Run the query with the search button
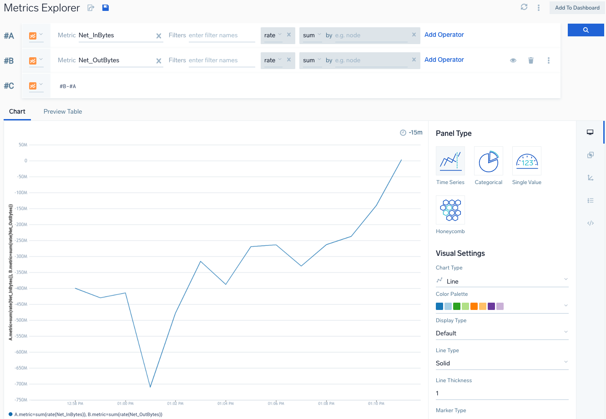This screenshot has width=606, height=419. [x=586, y=30]
